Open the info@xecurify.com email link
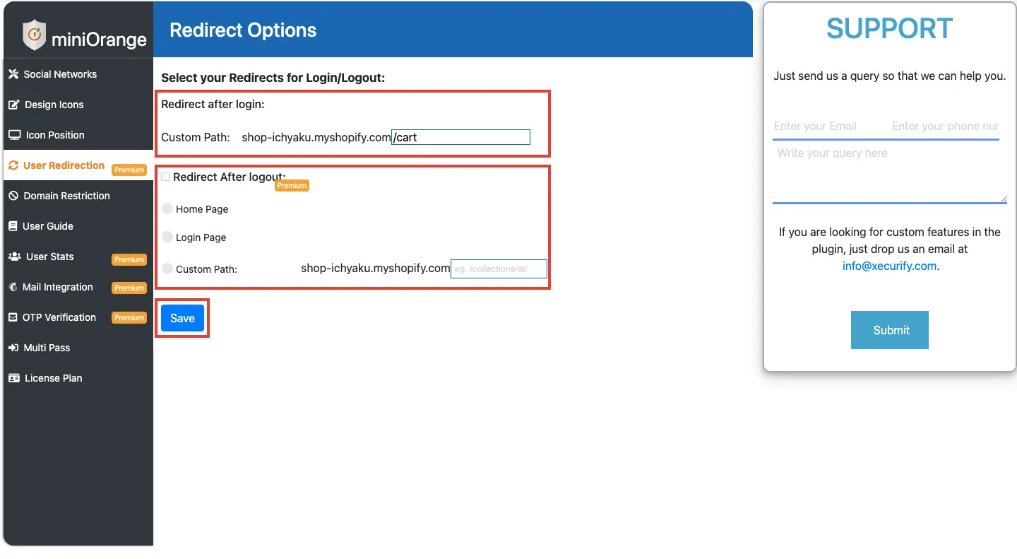The height and width of the screenshot is (559, 1017). point(889,266)
